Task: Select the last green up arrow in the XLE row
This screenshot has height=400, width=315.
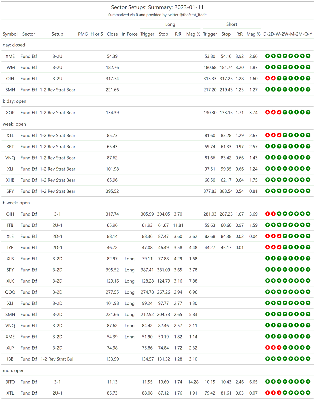Action: click(x=308, y=236)
